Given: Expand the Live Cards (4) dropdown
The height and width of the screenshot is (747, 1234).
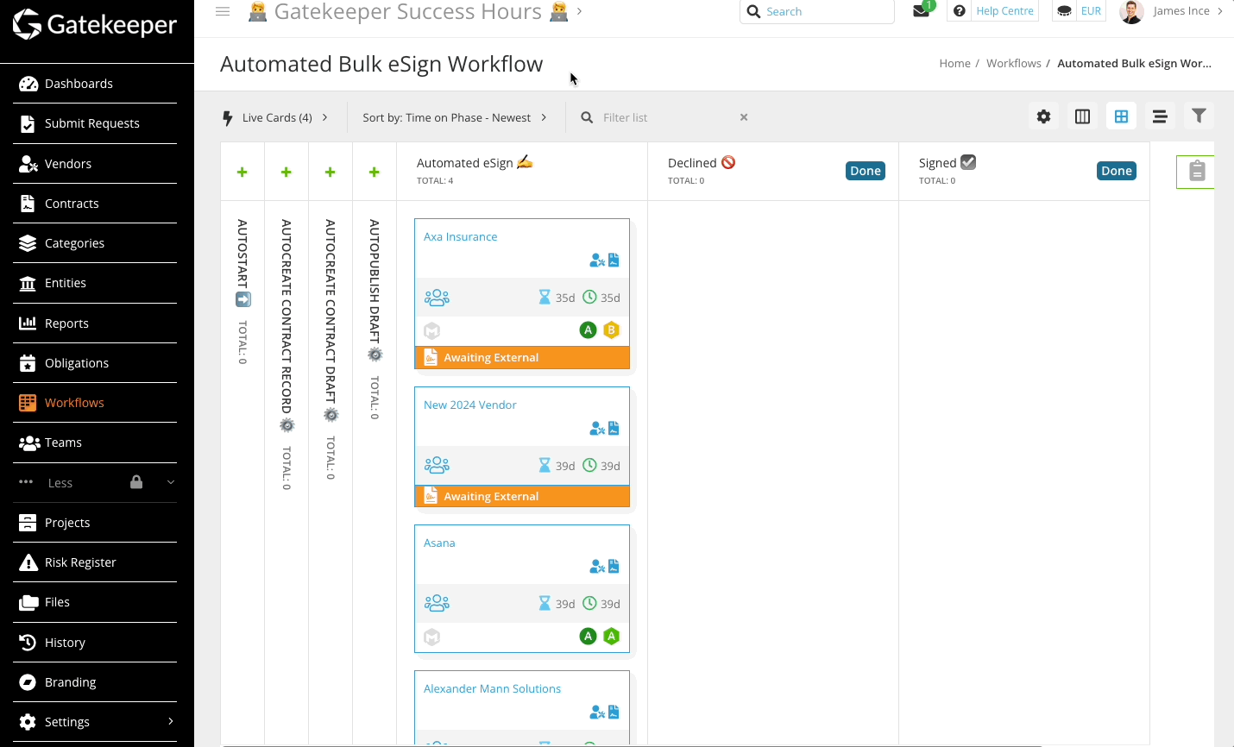Looking at the screenshot, I should pyautogui.click(x=274, y=117).
